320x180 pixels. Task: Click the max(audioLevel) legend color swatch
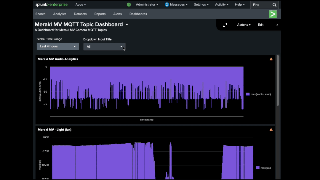point(247,94)
